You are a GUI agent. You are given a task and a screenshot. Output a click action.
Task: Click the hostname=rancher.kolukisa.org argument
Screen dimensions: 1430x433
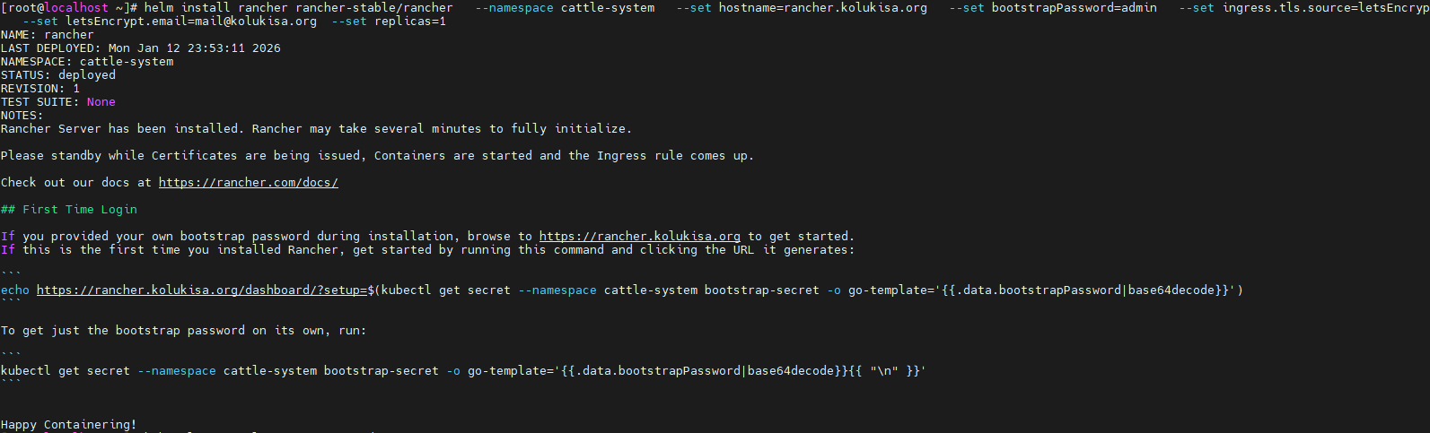pos(822,8)
